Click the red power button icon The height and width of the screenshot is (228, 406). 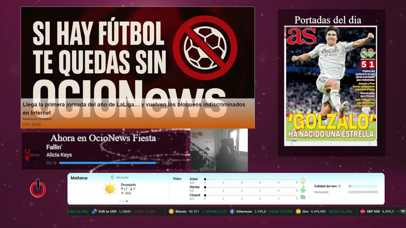pyautogui.click(x=38, y=189)
